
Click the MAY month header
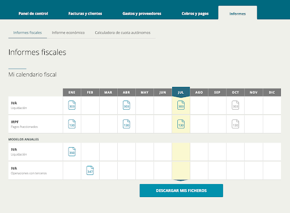tap(144, 93)
